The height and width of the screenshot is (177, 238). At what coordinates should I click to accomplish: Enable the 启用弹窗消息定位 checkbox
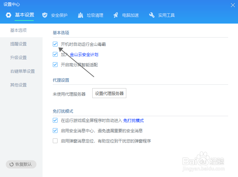tap(55, 141)
